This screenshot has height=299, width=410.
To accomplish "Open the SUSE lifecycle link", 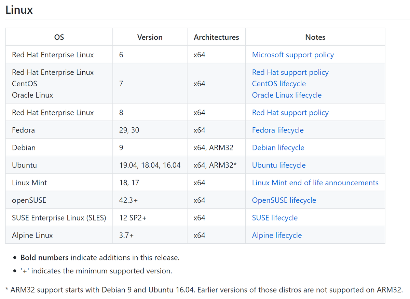I will click(x=275, y=218).
